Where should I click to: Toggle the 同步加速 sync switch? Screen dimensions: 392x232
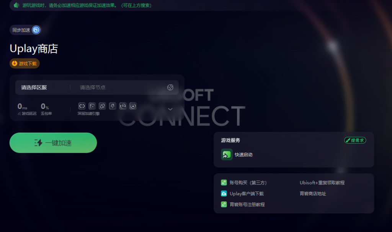coord(36,30)
